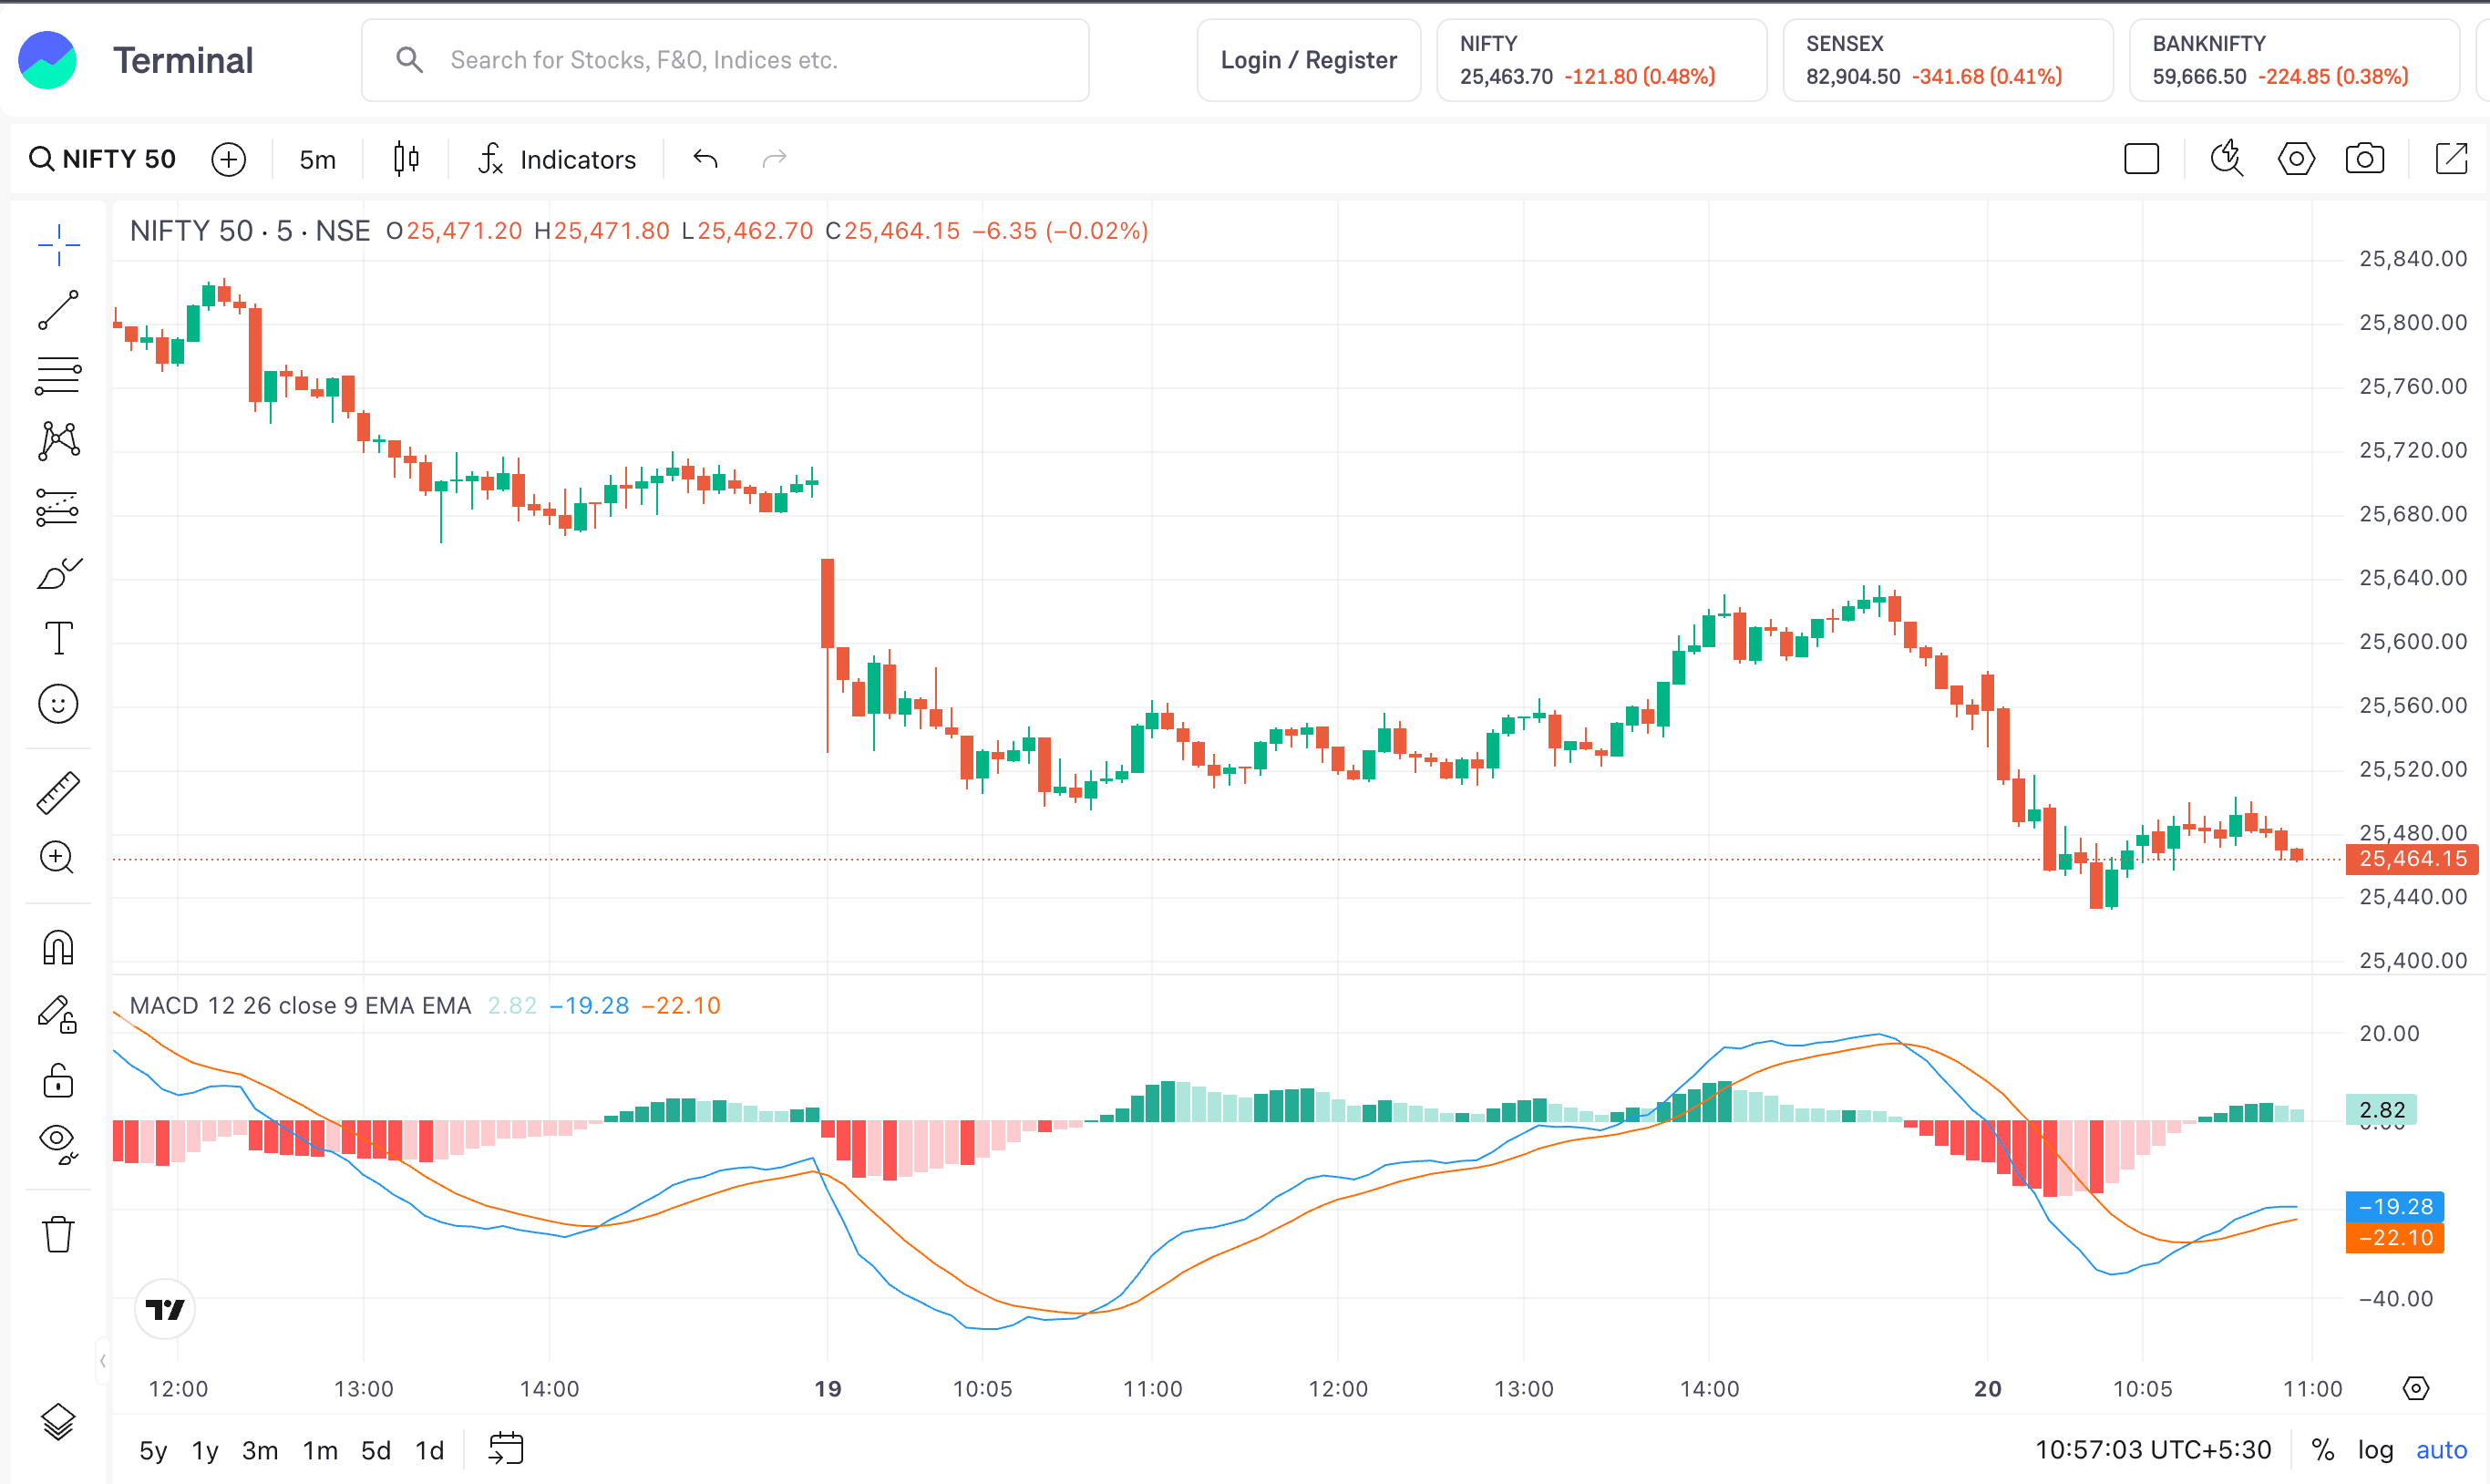
Task: Open the 5m interval dropdown
Action: [x=317, y=160]
